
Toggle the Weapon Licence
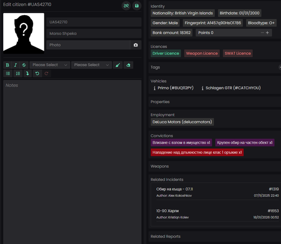[x=202, y=53]
